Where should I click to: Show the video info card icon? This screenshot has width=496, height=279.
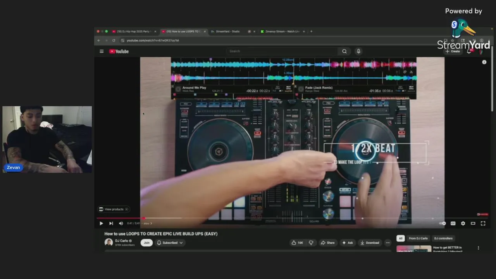[484, 62]
